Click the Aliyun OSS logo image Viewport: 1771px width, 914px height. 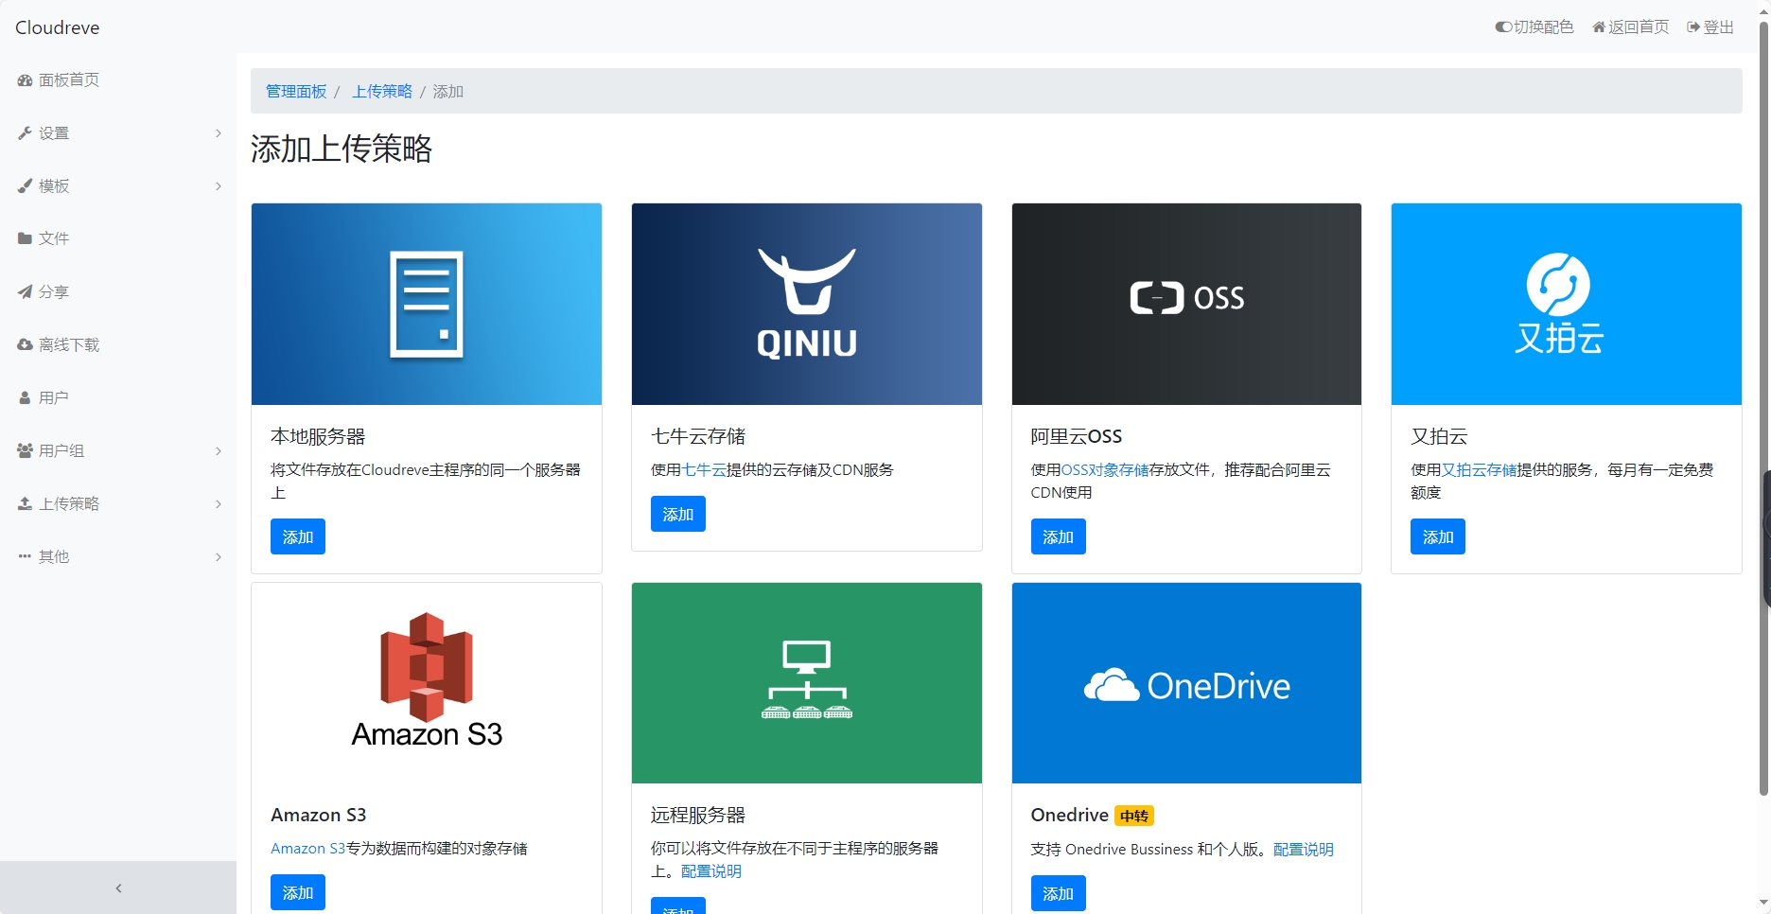1186,304
